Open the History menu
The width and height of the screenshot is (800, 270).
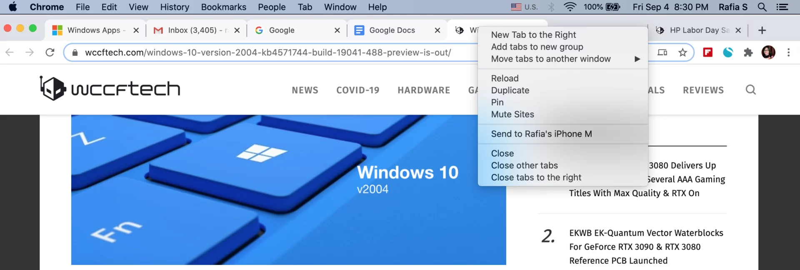point(175,7)
